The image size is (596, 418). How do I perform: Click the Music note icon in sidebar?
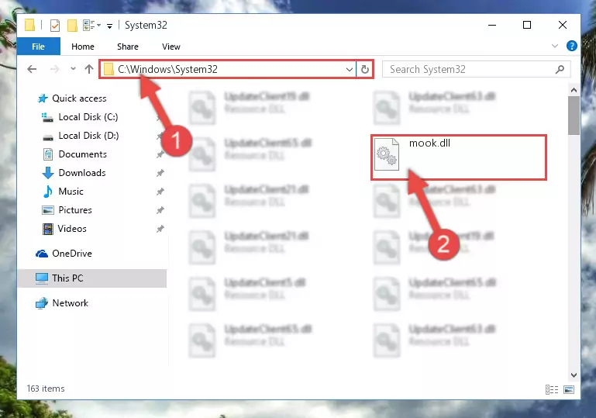tap(48, 192)
